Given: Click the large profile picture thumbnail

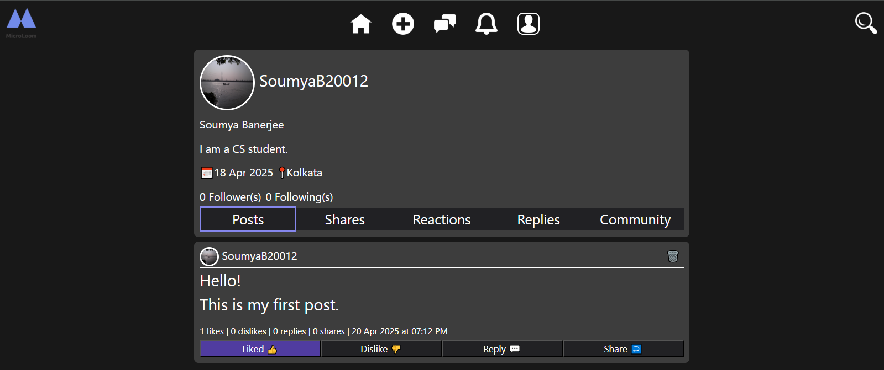Looking at the screenshot, I should click(227, 83).
